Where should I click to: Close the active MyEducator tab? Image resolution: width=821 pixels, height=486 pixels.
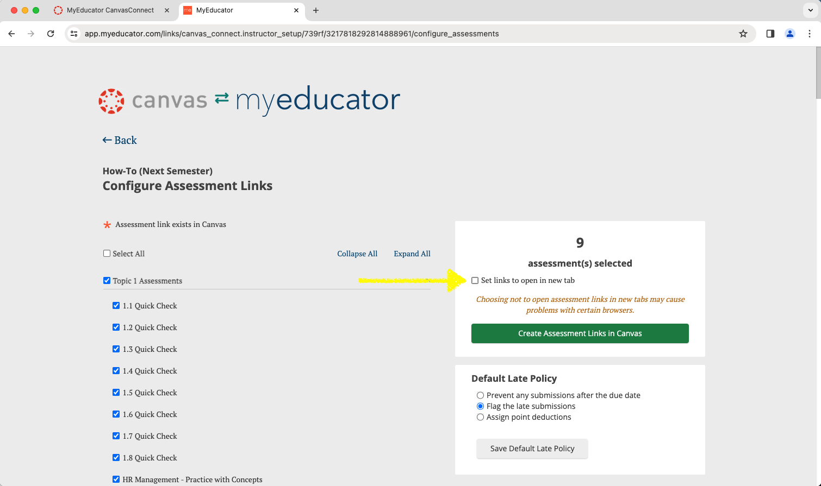point(296,10)
